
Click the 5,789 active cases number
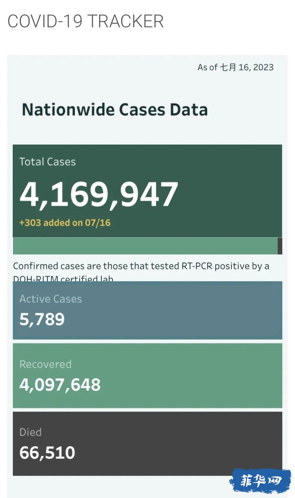(x=42, y=319)
